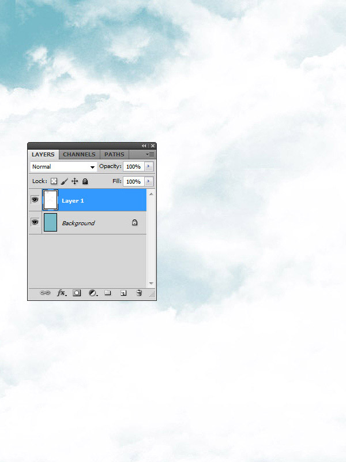
Task: Enable lock transparent pixels
Action: tap(54, 181)
